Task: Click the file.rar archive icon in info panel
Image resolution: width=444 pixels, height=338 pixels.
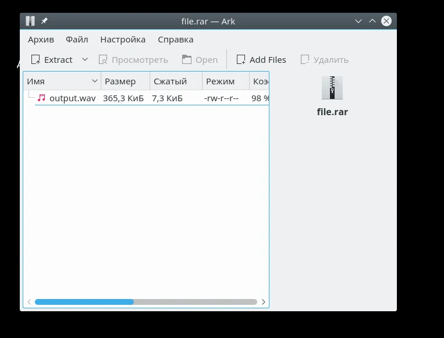Action: (x=332, y=88)
